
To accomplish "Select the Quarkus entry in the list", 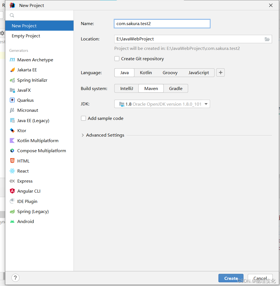I will (39, 100).
